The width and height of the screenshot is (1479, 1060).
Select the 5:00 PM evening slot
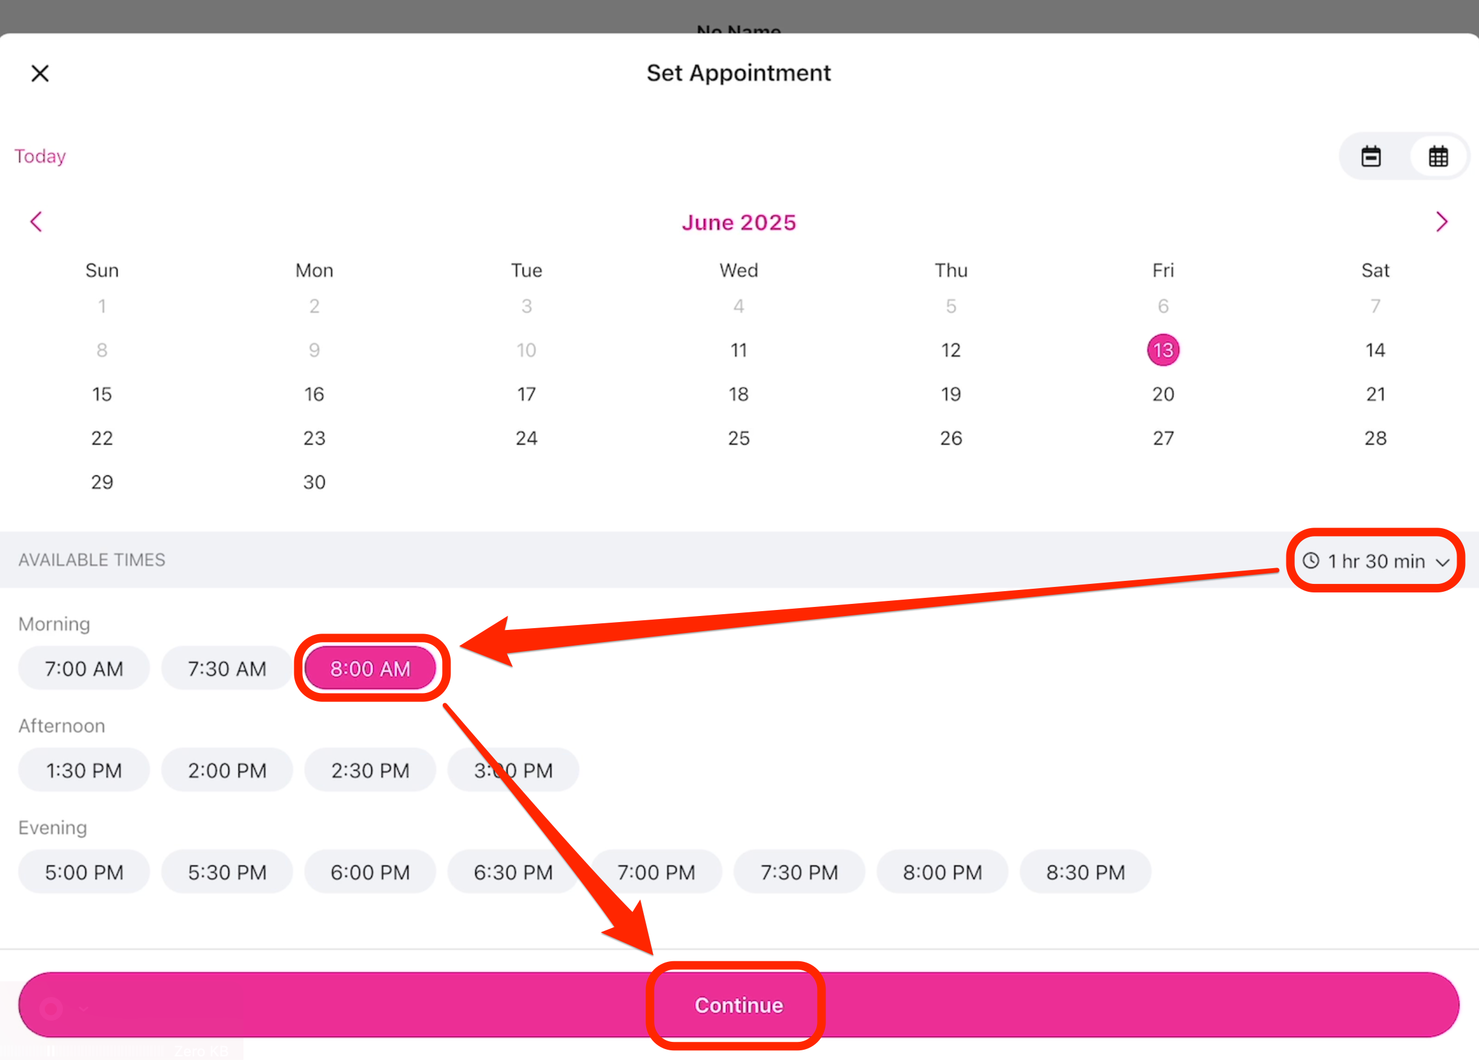point(84,872)
